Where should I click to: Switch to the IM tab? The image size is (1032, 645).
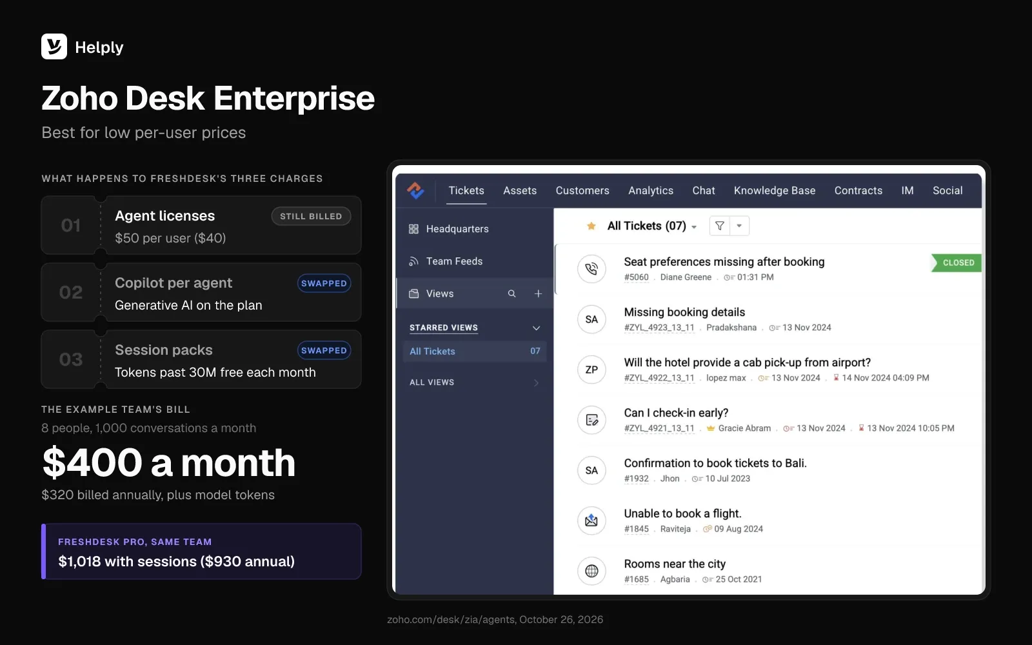[908, 190]
